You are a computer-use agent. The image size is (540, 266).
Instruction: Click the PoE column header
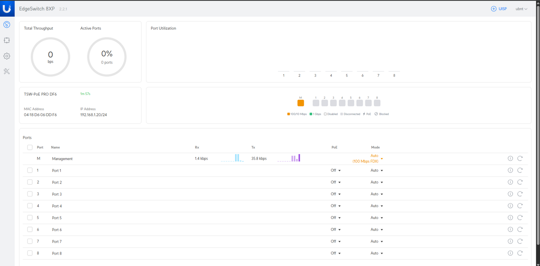point(334,147)
